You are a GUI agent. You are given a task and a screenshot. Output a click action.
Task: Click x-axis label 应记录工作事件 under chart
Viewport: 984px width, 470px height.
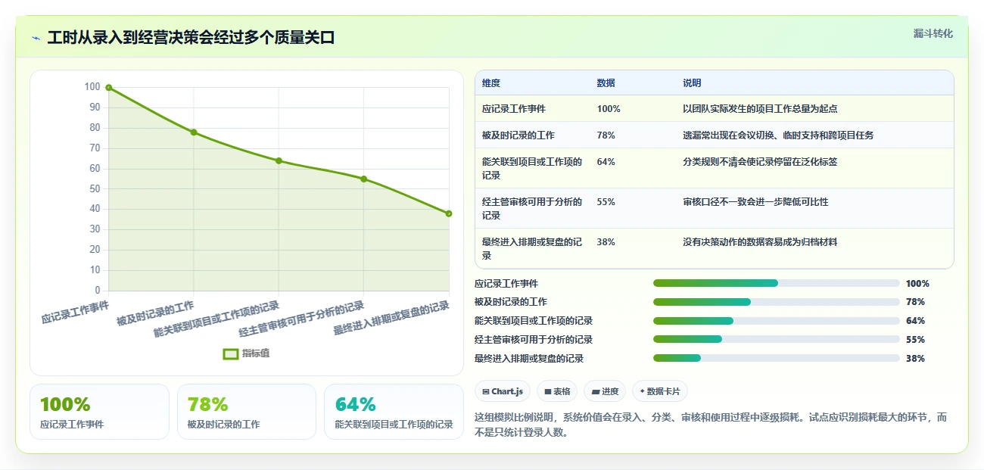click(75, 313)
